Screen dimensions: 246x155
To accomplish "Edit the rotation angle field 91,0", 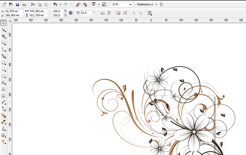I will coord(86,13).
